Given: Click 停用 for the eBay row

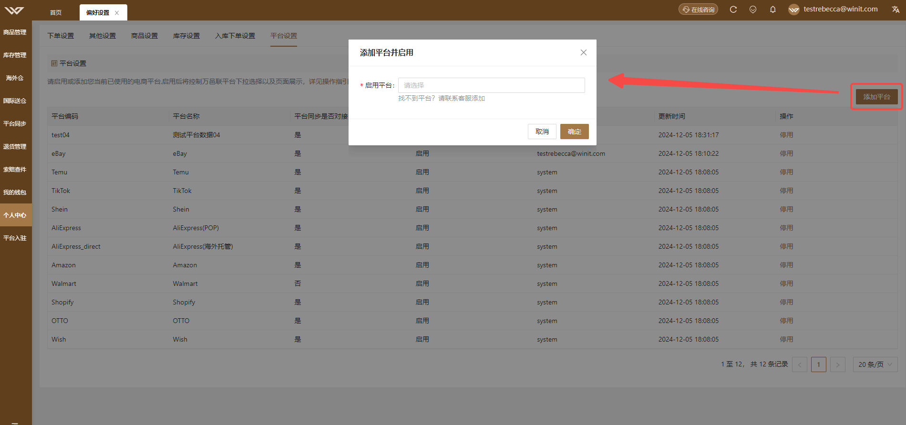Looking at the screenshot, I should click(786, 153).
